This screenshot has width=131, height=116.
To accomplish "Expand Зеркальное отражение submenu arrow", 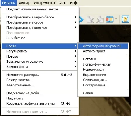I will [x=76, y=62].
